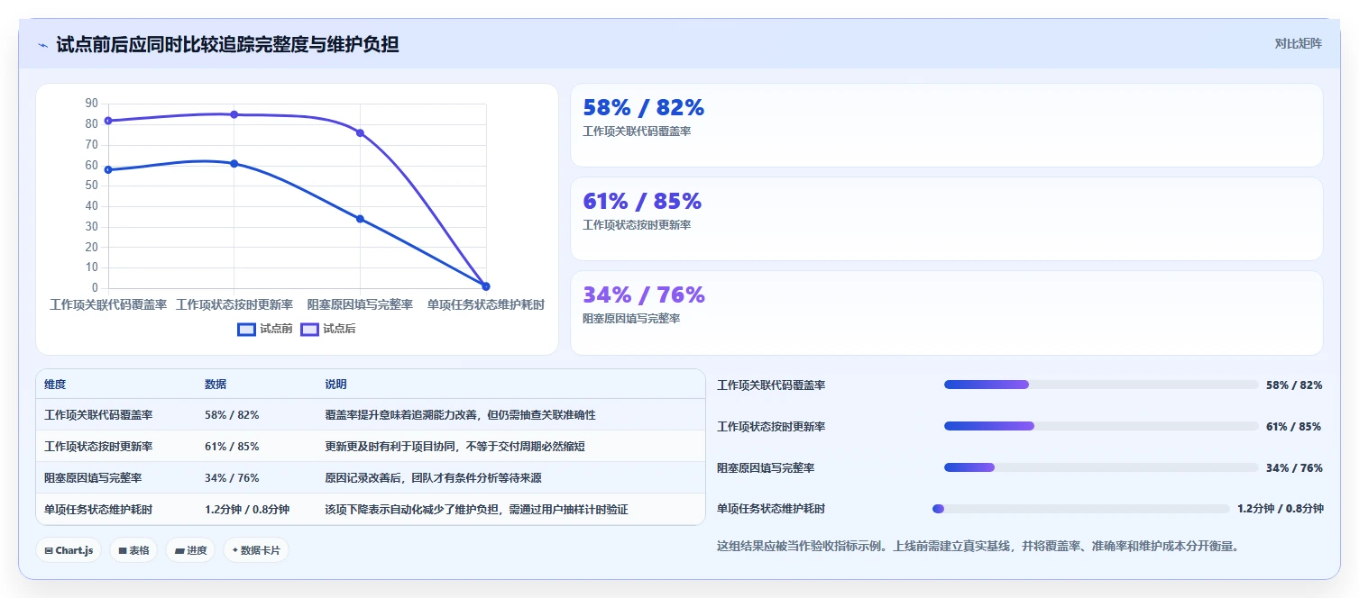This screenshot has height=598, width=1359.
Task: Click the 对比矩阵 label in header
Action: click(1299, 43)
